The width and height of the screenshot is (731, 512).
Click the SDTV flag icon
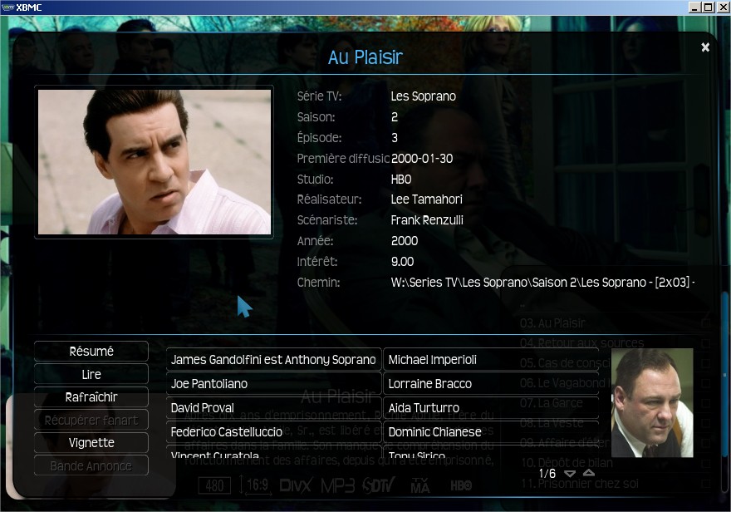(379, 486)
